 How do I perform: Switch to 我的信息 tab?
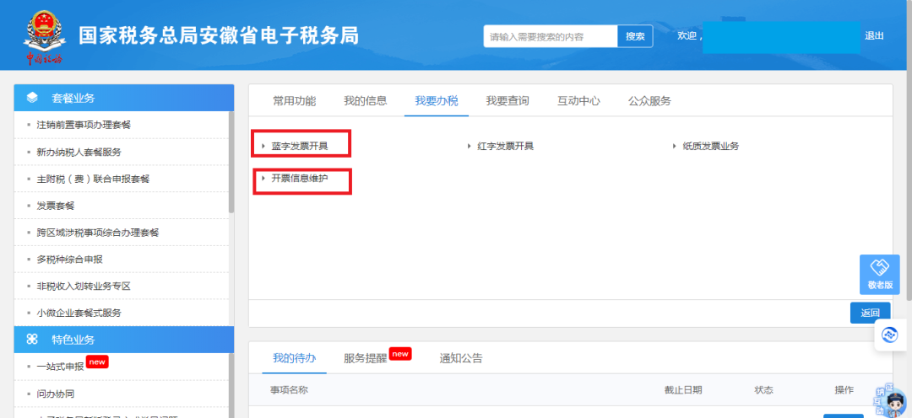click(x=366, y=101)
